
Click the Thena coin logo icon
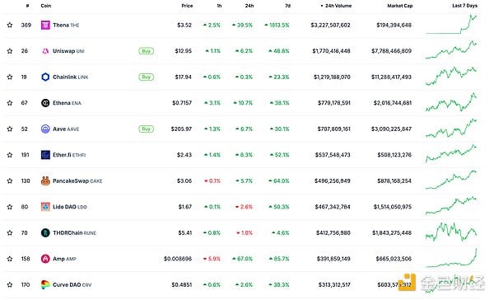pyautogui.click(x=45, y=25)
